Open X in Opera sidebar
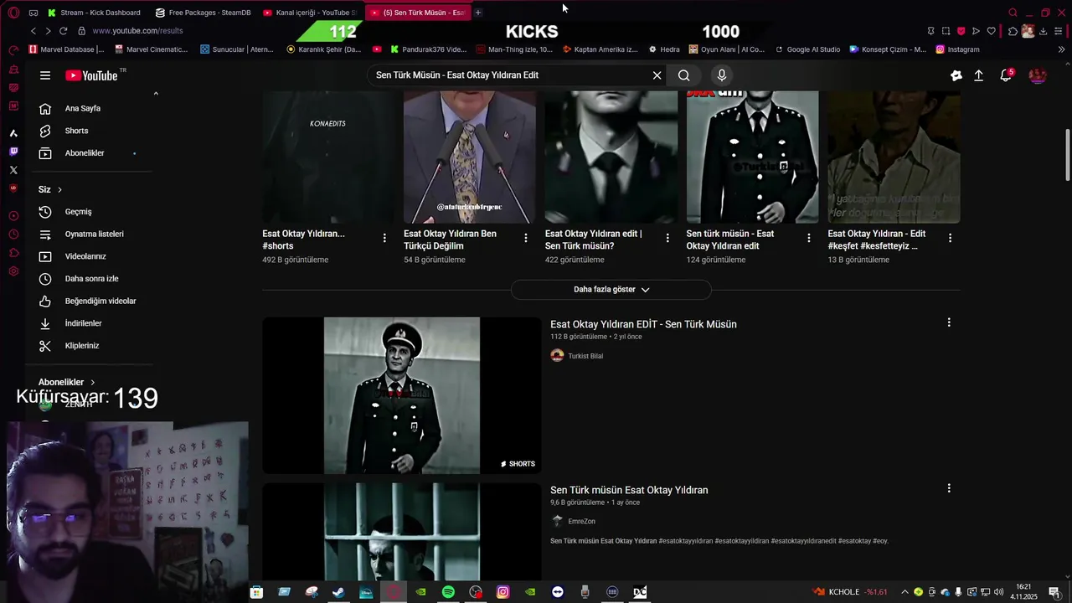The width and height of the screenshot is (1072, 603). [x=13, y=170]
